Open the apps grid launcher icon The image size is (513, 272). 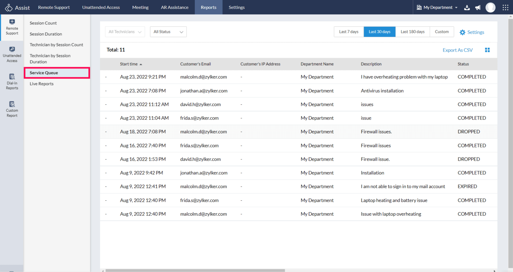(505, 8)
